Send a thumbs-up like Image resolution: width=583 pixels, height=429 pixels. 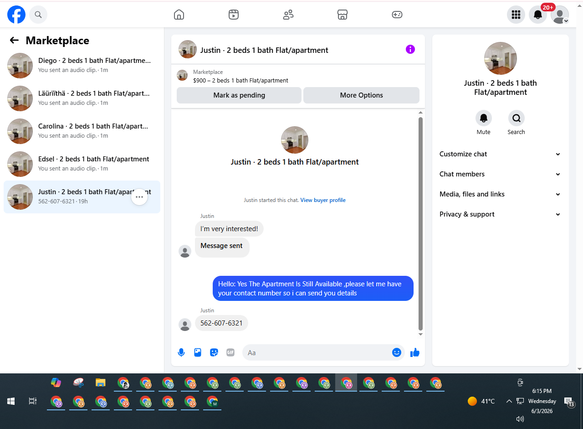click(x=415, y=352)
